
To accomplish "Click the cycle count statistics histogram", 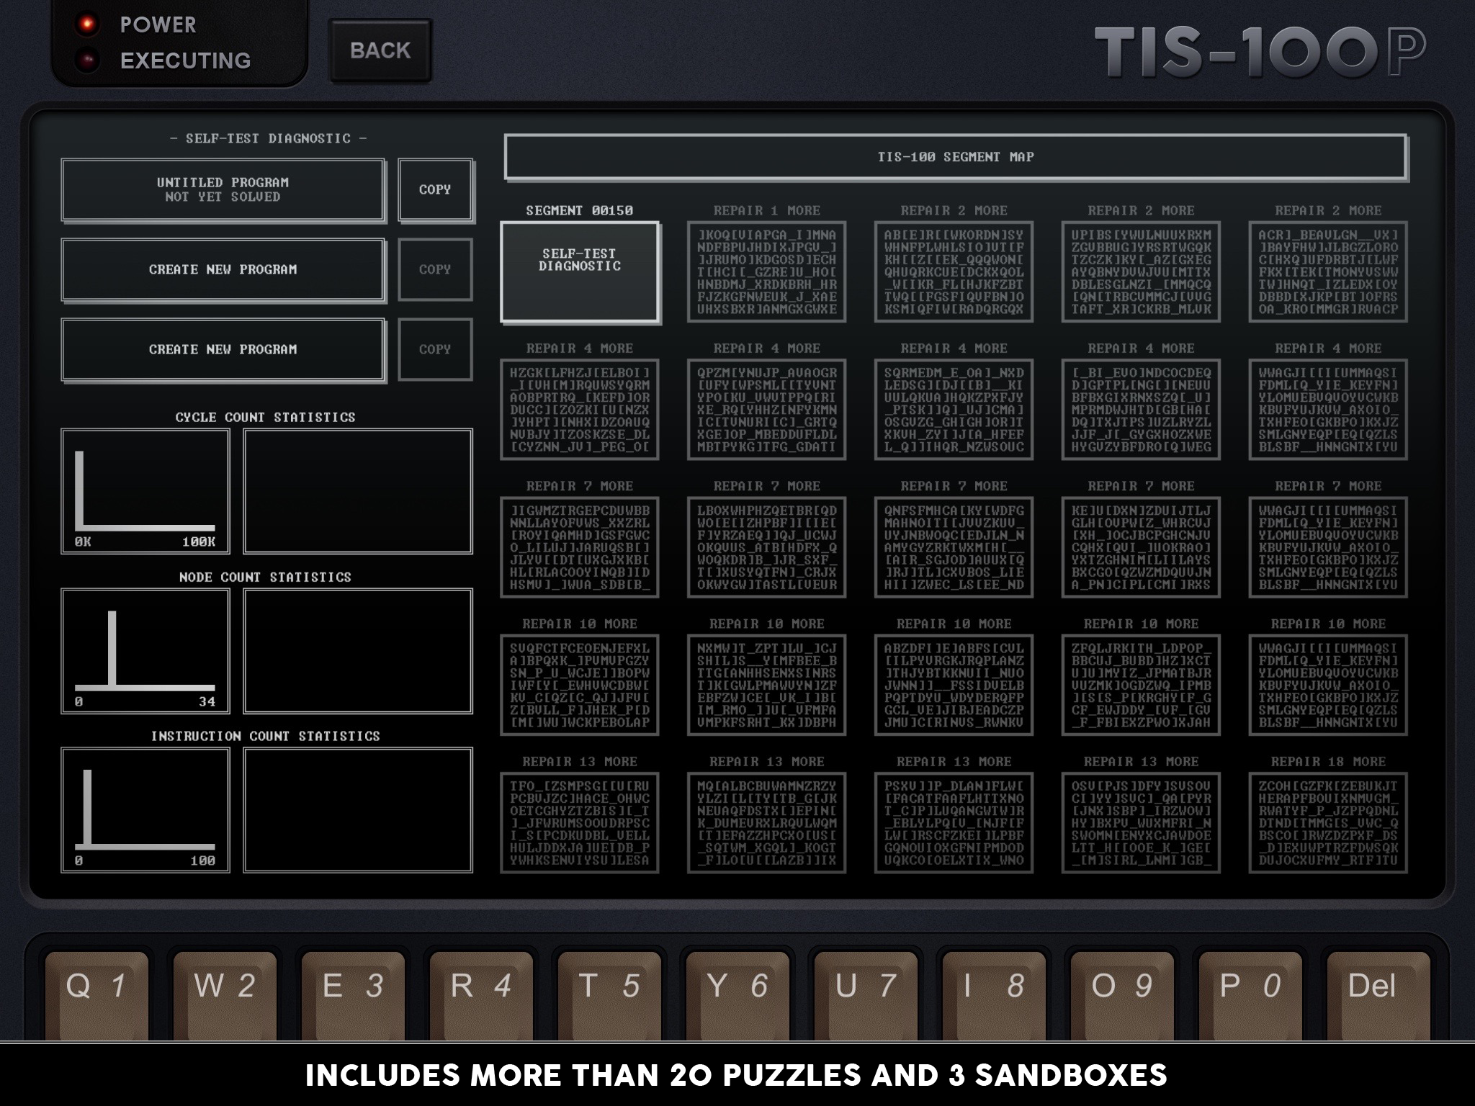I will click(x=145, y=492).
